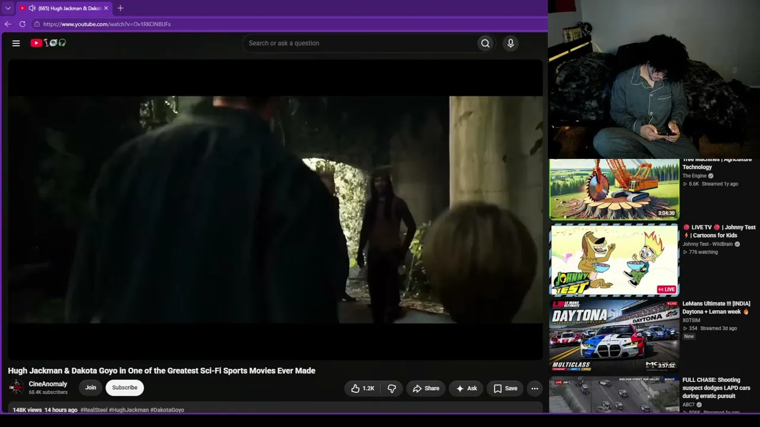View site information icon beside the URL

(37, 24)
